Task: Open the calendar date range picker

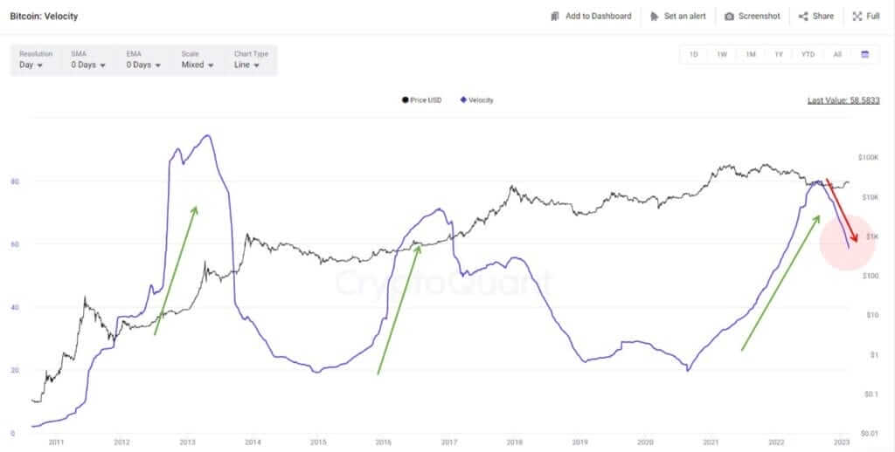Action: coord(865,54)
